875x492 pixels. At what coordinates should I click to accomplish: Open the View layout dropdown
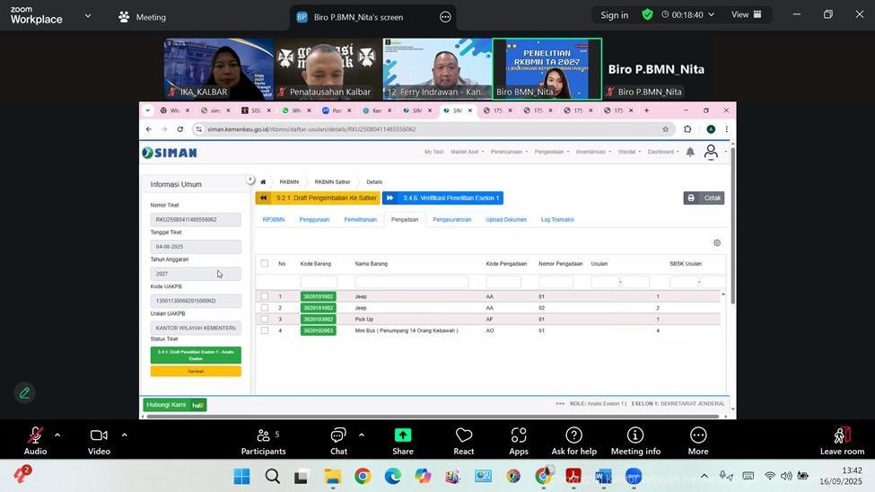click(746, 14)
